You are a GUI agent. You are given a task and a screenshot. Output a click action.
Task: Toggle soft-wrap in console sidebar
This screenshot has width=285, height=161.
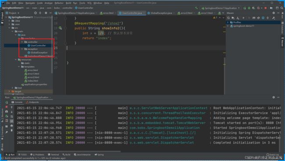(12, 116)
